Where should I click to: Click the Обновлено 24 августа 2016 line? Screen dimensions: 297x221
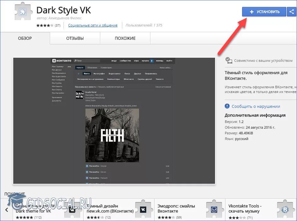tap(250, 127)
